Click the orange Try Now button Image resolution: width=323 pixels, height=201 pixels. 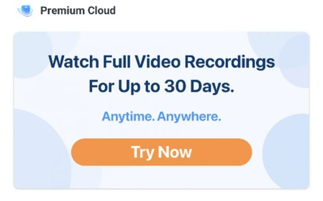click(x=161, y=152)
